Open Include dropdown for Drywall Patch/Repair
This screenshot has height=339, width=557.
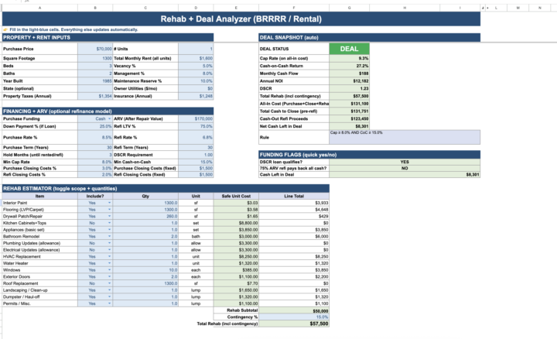(109, 217)
